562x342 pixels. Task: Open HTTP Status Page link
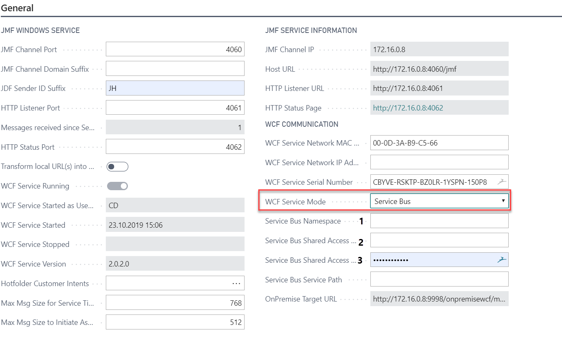408,108
